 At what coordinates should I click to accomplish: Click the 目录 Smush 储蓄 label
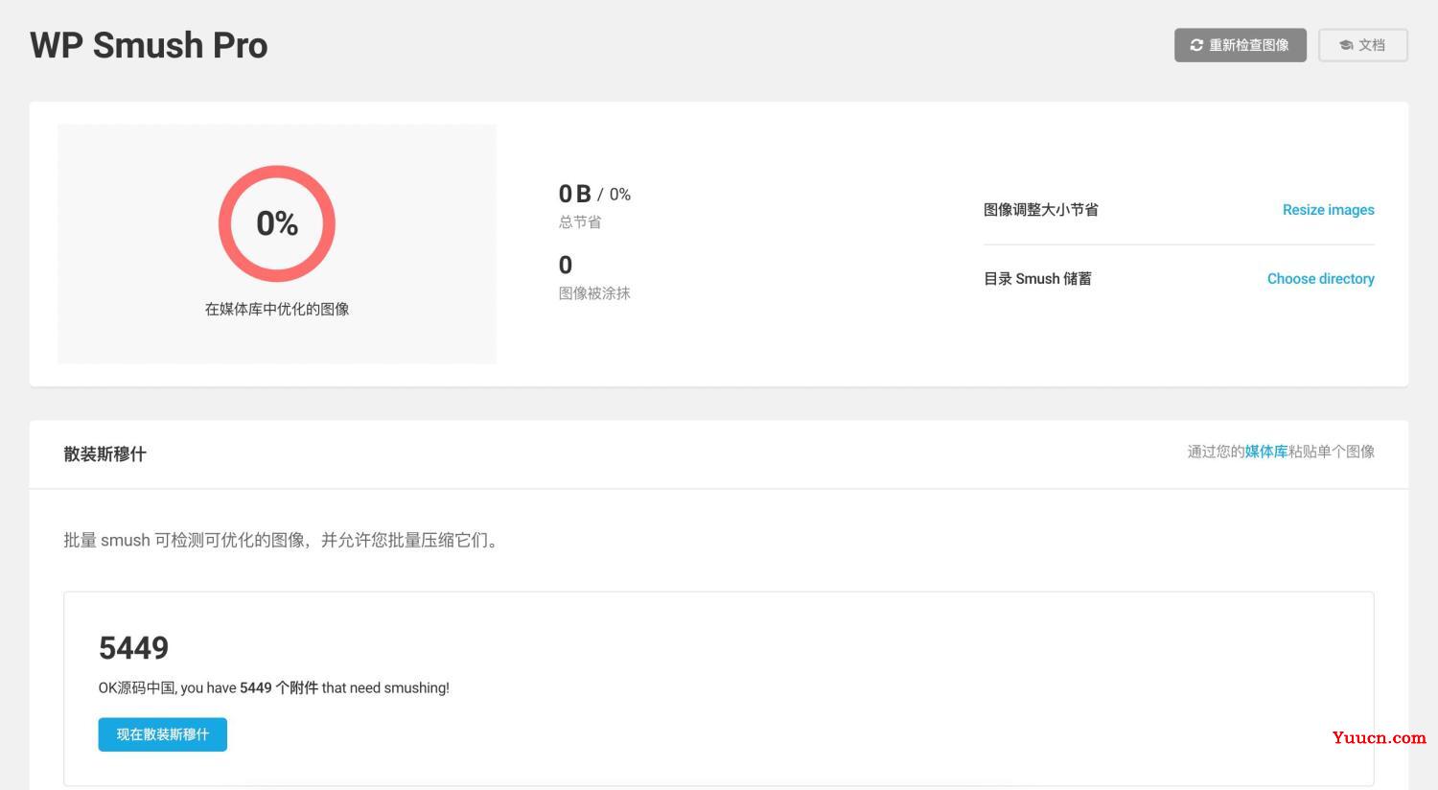[1037, 279]
